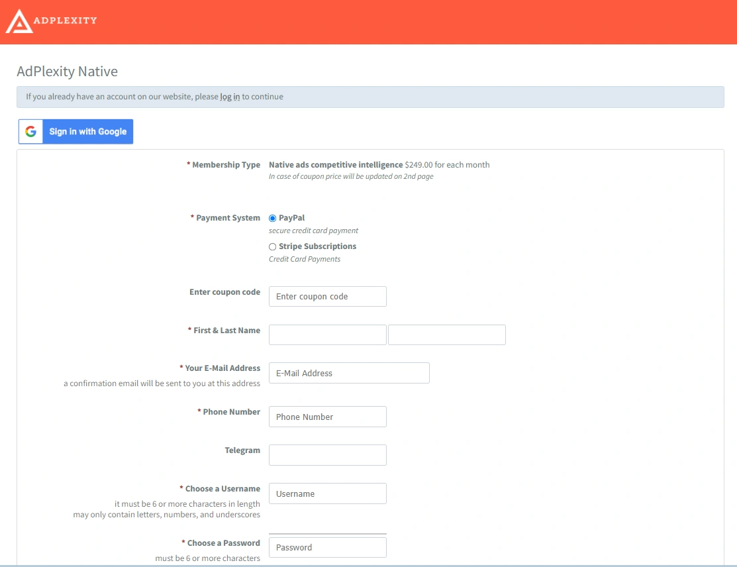Viewport: 737px width, 567px height.
Task: Click into the Phone Number field
Action: [x=328, y=417]
